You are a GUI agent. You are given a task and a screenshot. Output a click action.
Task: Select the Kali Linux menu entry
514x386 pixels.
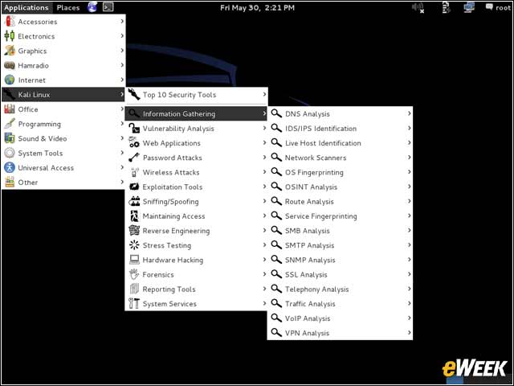pos(63,95)
